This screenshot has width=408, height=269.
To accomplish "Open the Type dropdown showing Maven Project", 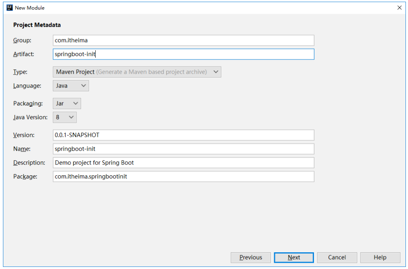I will [x=137, y=72].
